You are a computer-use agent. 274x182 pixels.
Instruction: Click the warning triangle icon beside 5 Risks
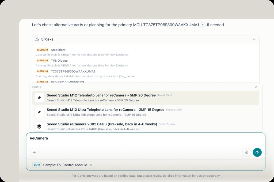(x=37, y=39)
